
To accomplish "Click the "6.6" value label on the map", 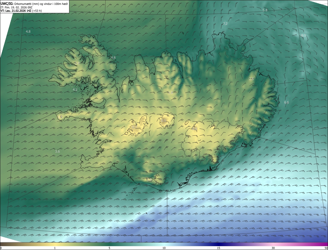I will (286, 102).
